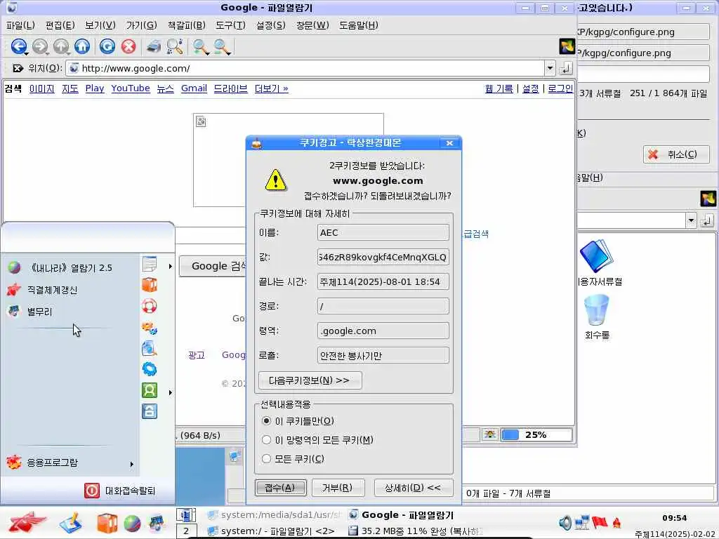This screenshot has height=539, width=719.
Task: Open the YouTube link on Google page
Action: pyautogui.click(x=130, y=88)
